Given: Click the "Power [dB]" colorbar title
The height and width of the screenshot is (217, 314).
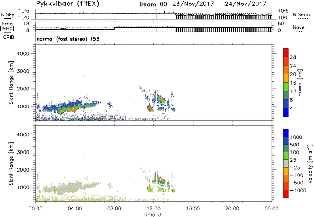Looking at the screenshot, I should [299, 83].
